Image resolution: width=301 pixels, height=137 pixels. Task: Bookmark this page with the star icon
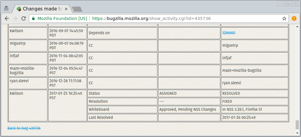point(284,18)
